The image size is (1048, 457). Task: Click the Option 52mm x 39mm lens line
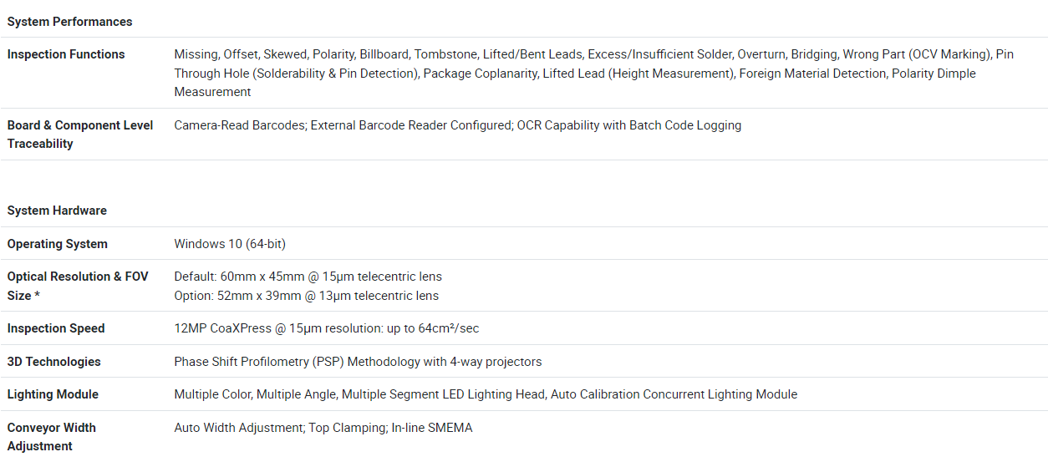pyautogui.click(x=306, y=296)
